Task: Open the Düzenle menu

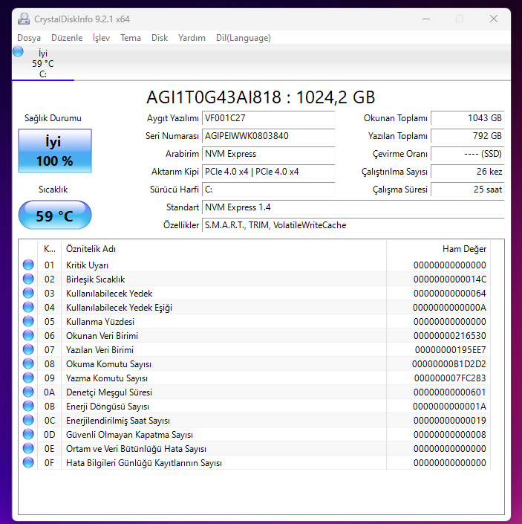Action: (67, 38)
